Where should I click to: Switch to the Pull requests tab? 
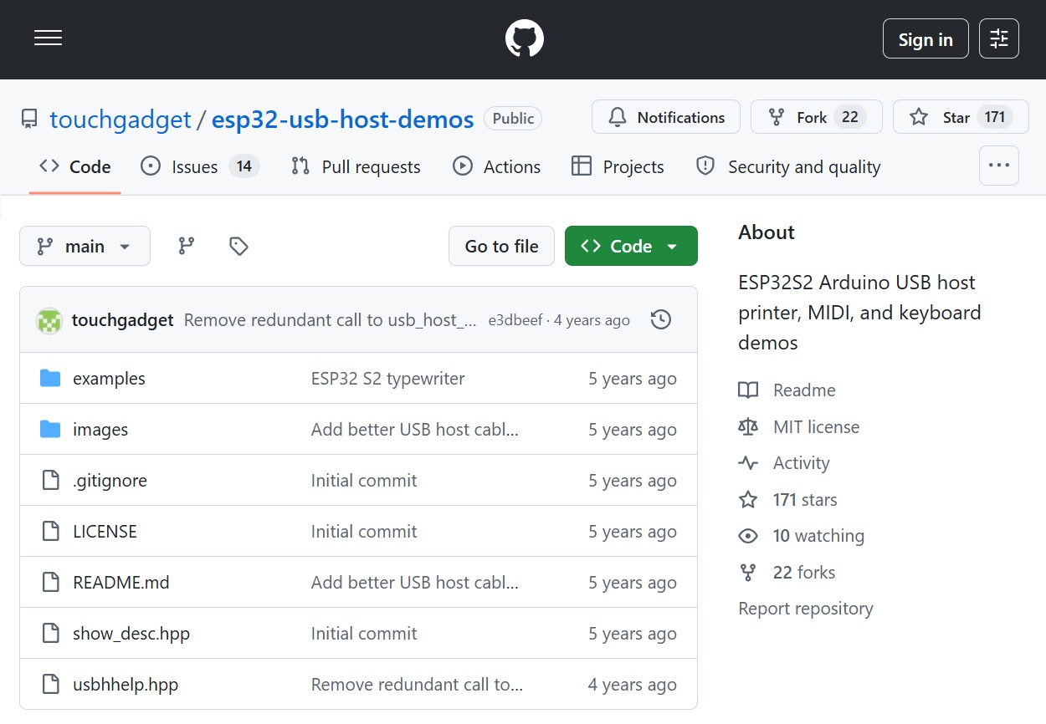tap(356, 167)
